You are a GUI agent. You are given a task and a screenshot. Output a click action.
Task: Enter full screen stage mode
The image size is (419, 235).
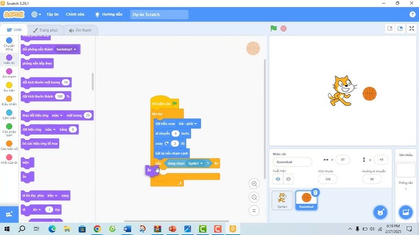pyautogui.click(x=412, y=29)
